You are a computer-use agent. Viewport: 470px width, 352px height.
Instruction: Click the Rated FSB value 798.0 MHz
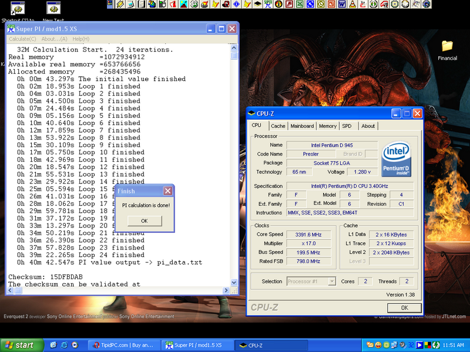coord(308,261)
